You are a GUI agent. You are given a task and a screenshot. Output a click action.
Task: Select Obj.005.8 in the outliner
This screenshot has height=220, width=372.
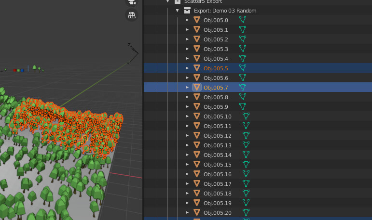[216, 97]
